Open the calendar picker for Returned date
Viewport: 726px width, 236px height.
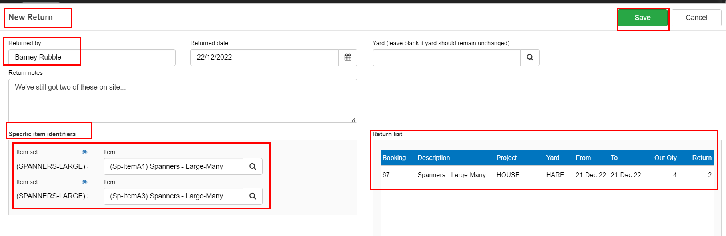[347, 57]
